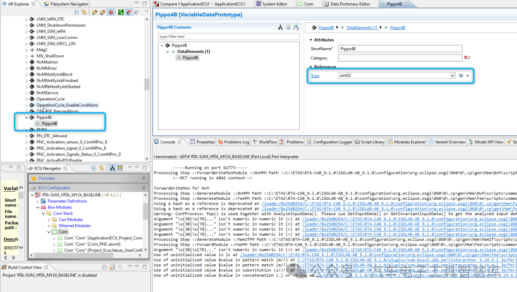
Task: Expand OperationCycle_EnableConditions node
Action: pos(27,105)
